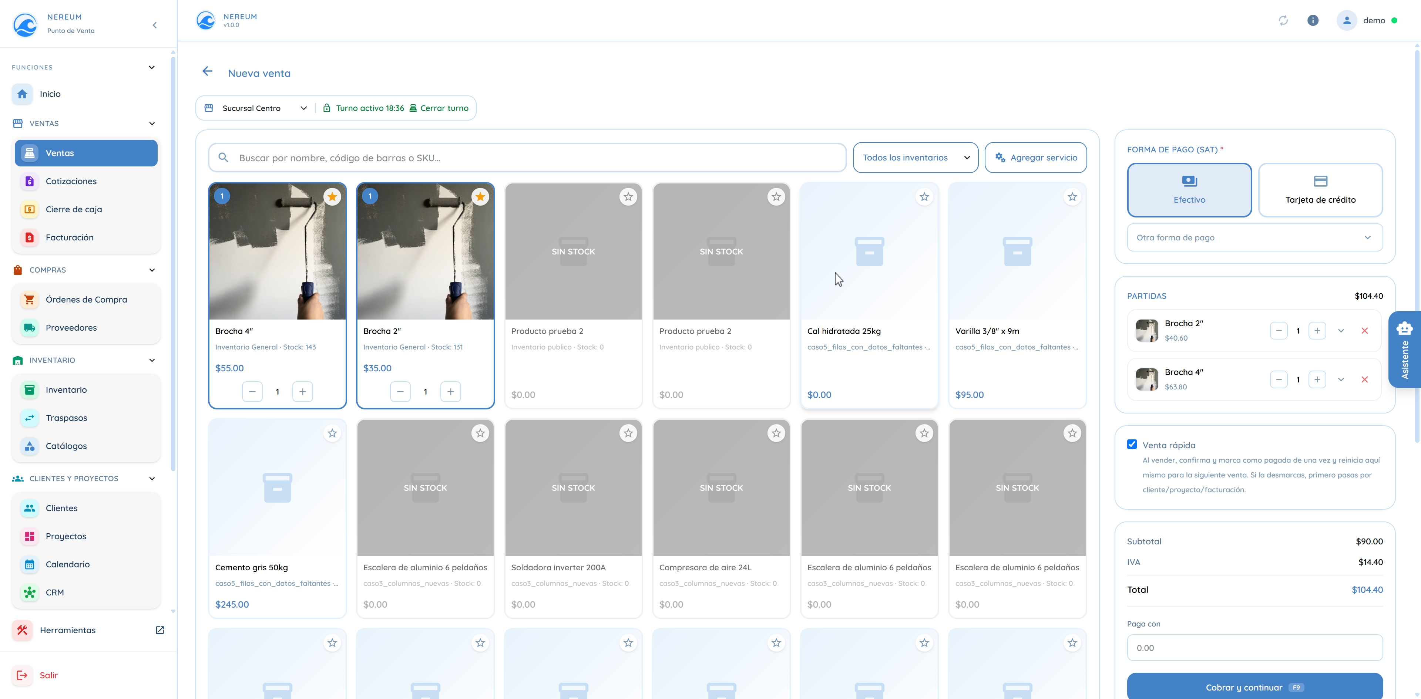Remove Brocha 2" from partidas with red X
Viewport: 1421px width, 699px height.
coord(1365,331)
